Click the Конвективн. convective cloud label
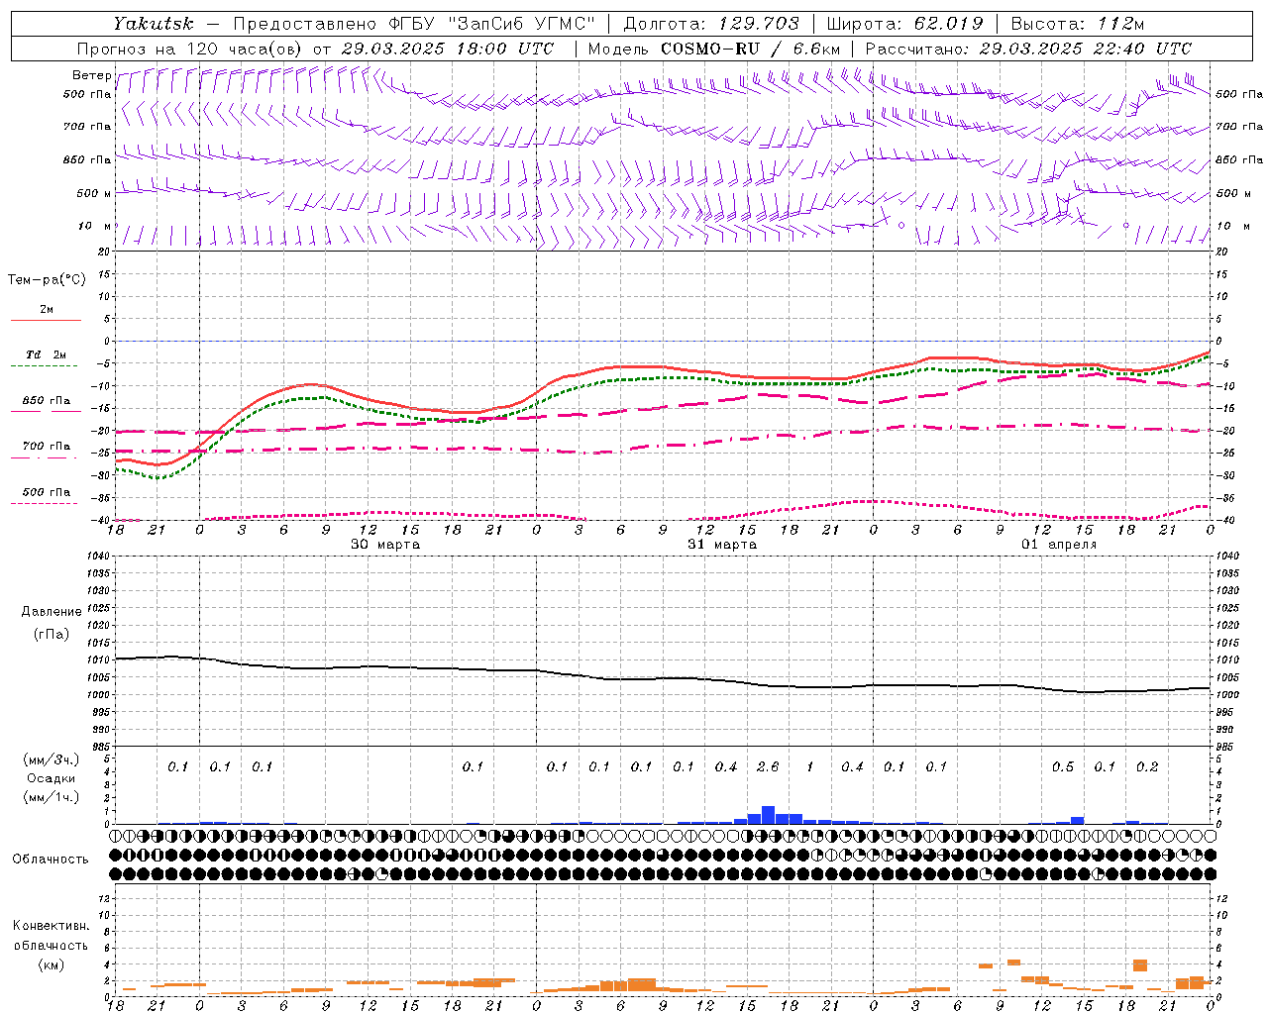 tap(52, 926)
